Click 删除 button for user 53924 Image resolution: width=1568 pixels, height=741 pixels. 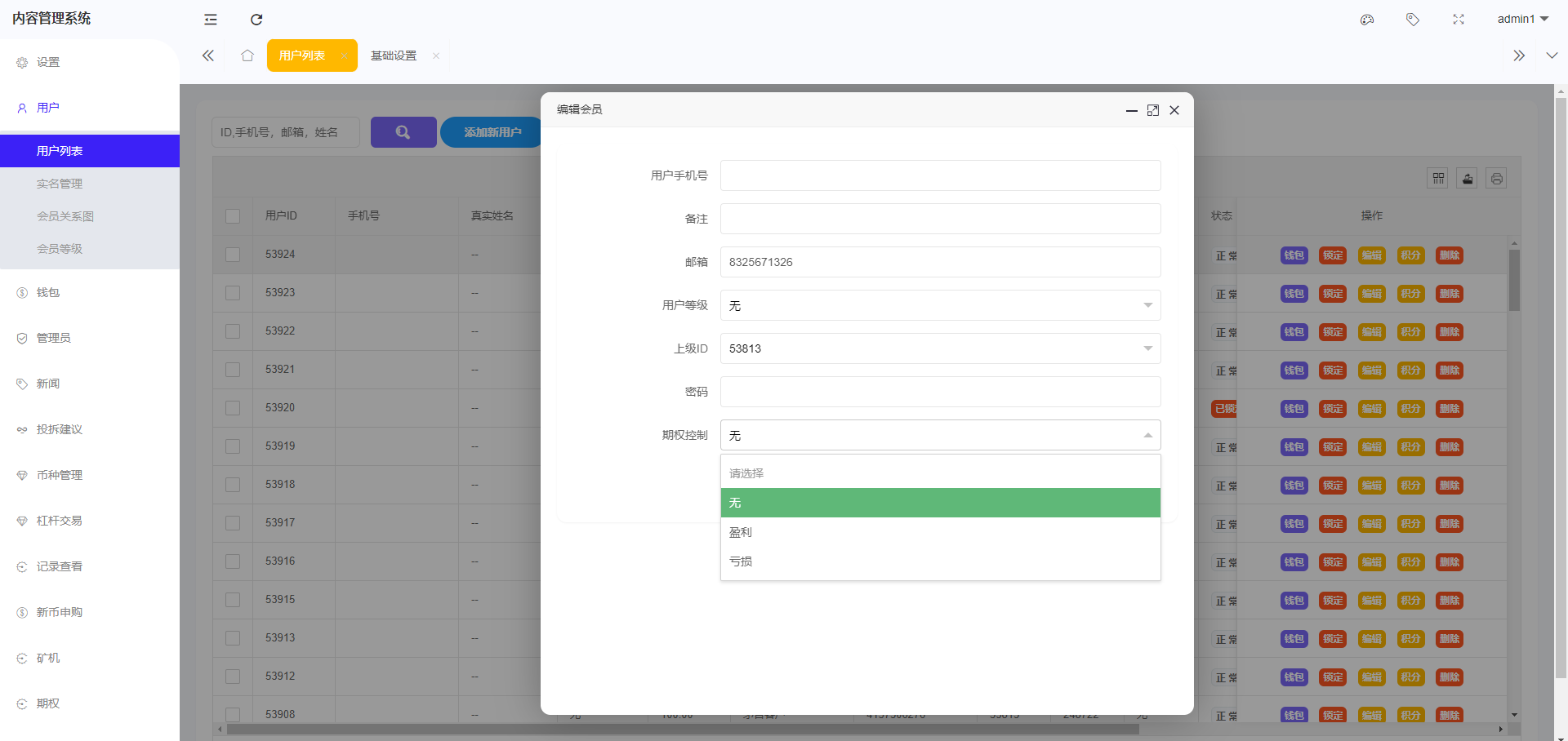pyautogui.click(x=1450, y=255)
